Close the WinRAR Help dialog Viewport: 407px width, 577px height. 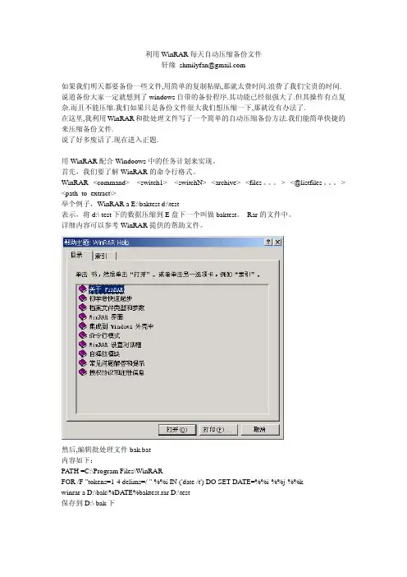tap(277, 242)
